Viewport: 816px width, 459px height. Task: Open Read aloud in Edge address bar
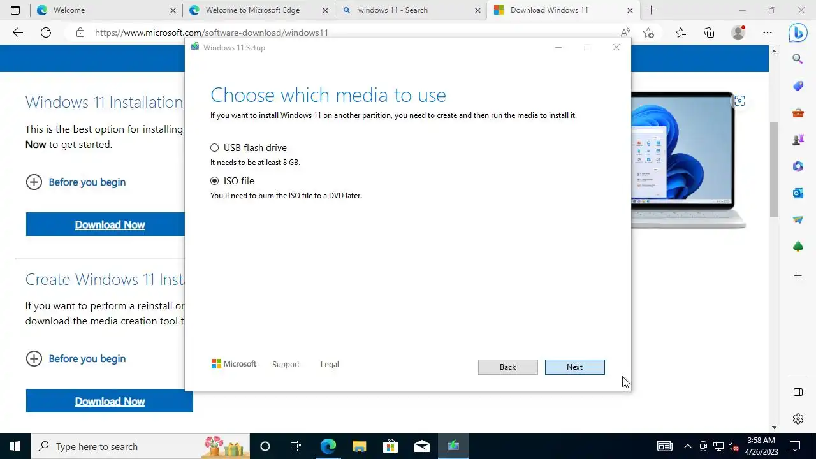point(625,33)
